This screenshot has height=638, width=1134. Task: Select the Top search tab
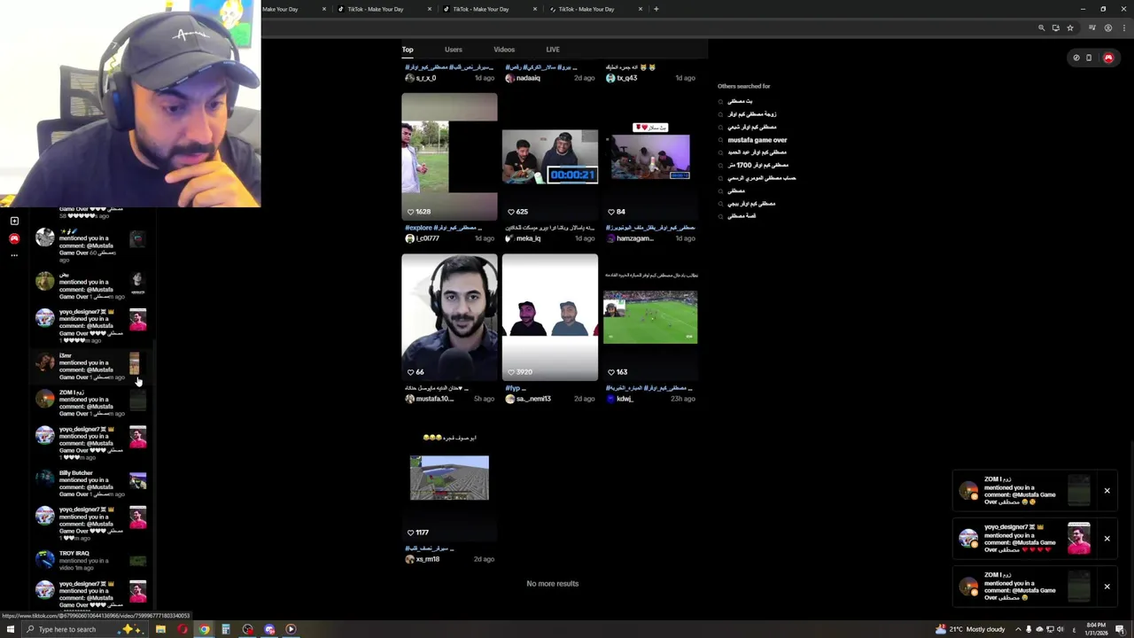pos(408,50)
